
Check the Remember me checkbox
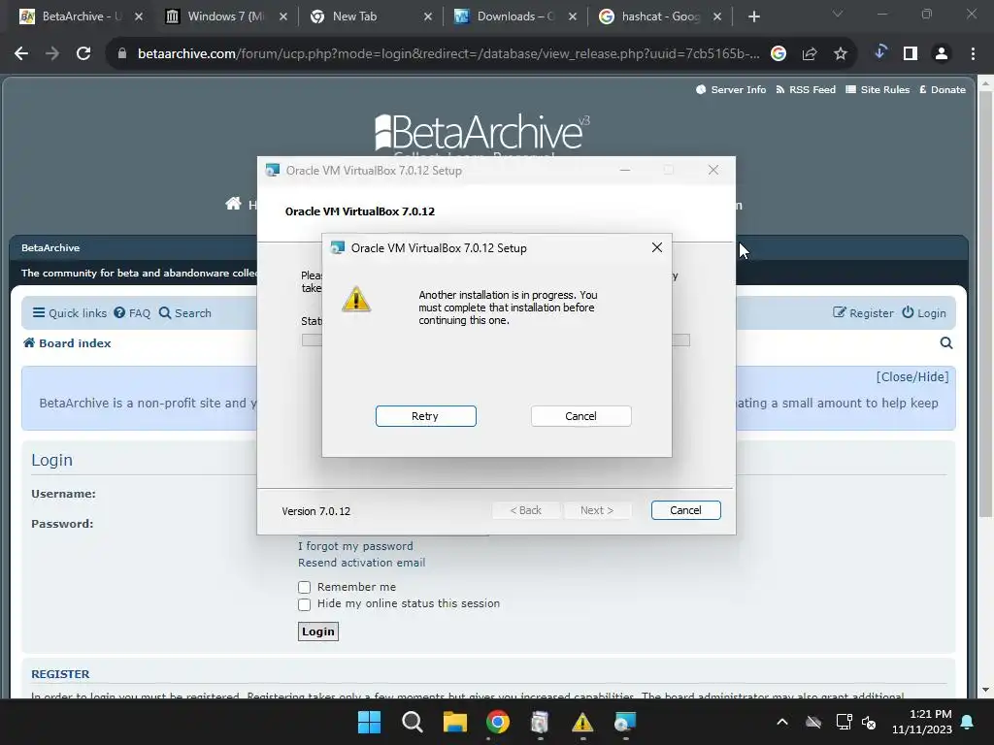point(304,587)
